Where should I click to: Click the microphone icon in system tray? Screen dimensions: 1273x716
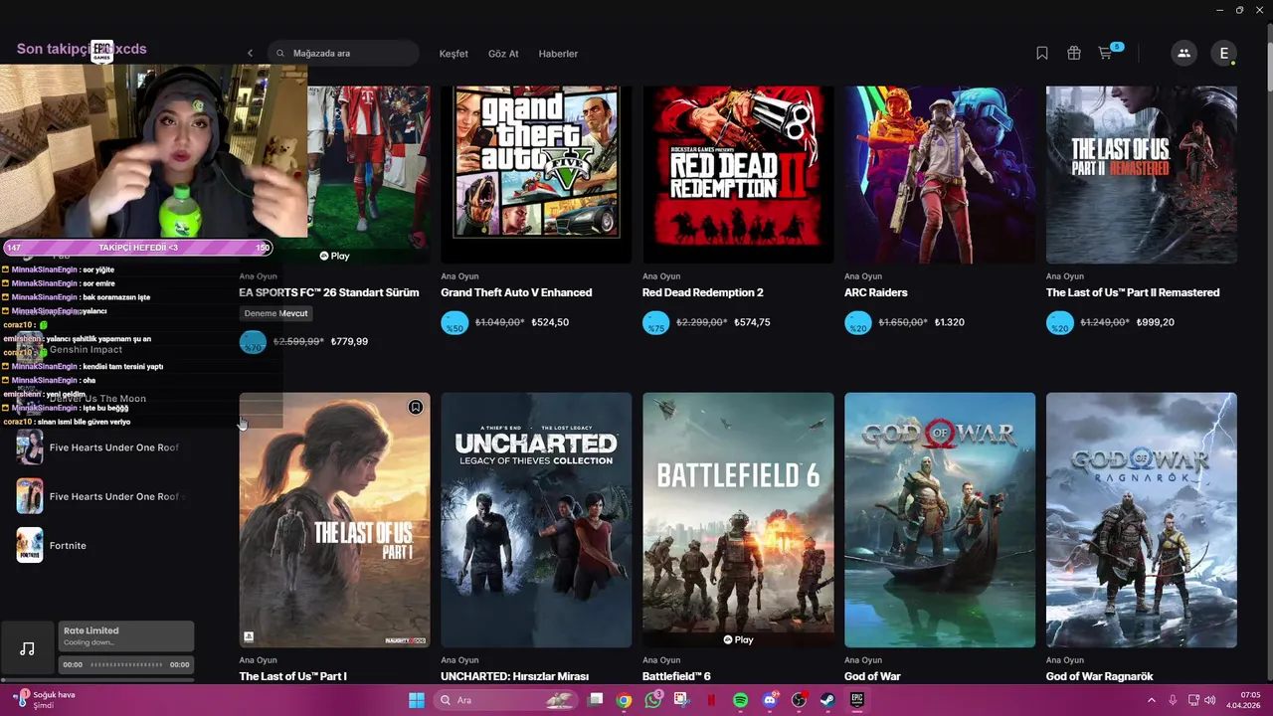[1173, 700]
